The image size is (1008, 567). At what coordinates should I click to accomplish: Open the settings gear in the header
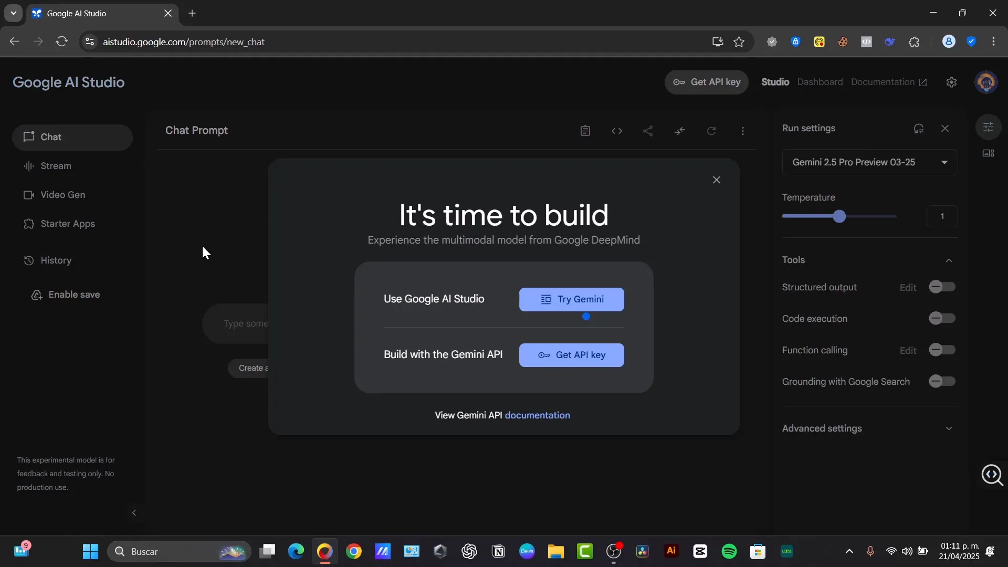(x=951, y=82)
